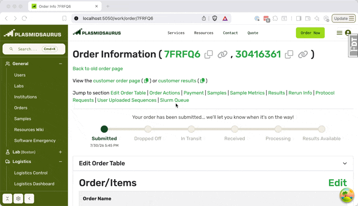Open sidebar settings gear icon
Image resolution: width=358 pixels, height=206 pixels.
pyautogui.click(x=18, y=198)
